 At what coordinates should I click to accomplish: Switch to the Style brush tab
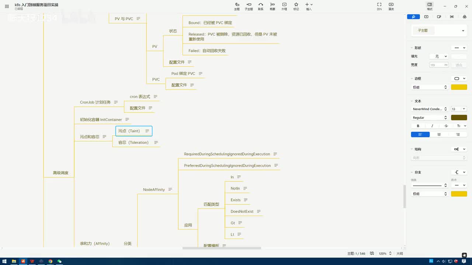coord(413,17)
